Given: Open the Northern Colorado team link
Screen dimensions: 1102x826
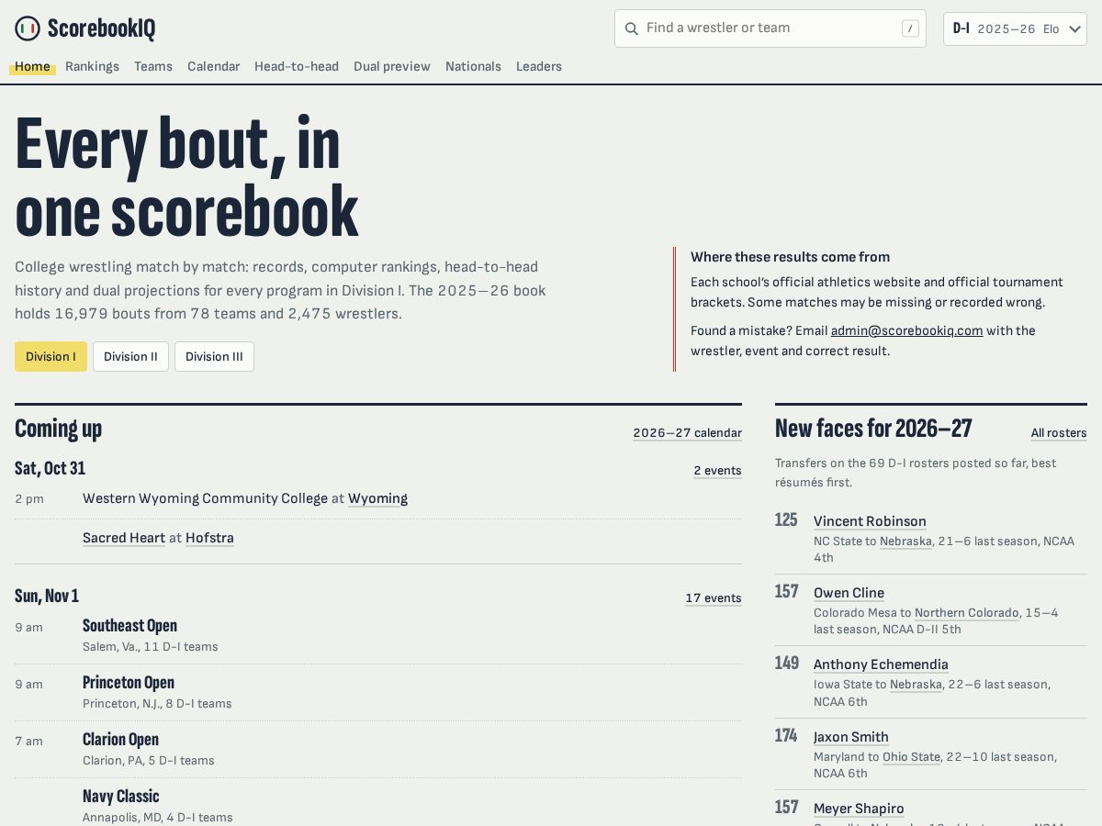Looking at the screenshot, I should (967, 612).
